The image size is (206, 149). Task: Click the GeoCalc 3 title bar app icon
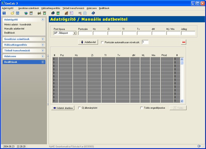coord(3,3)
